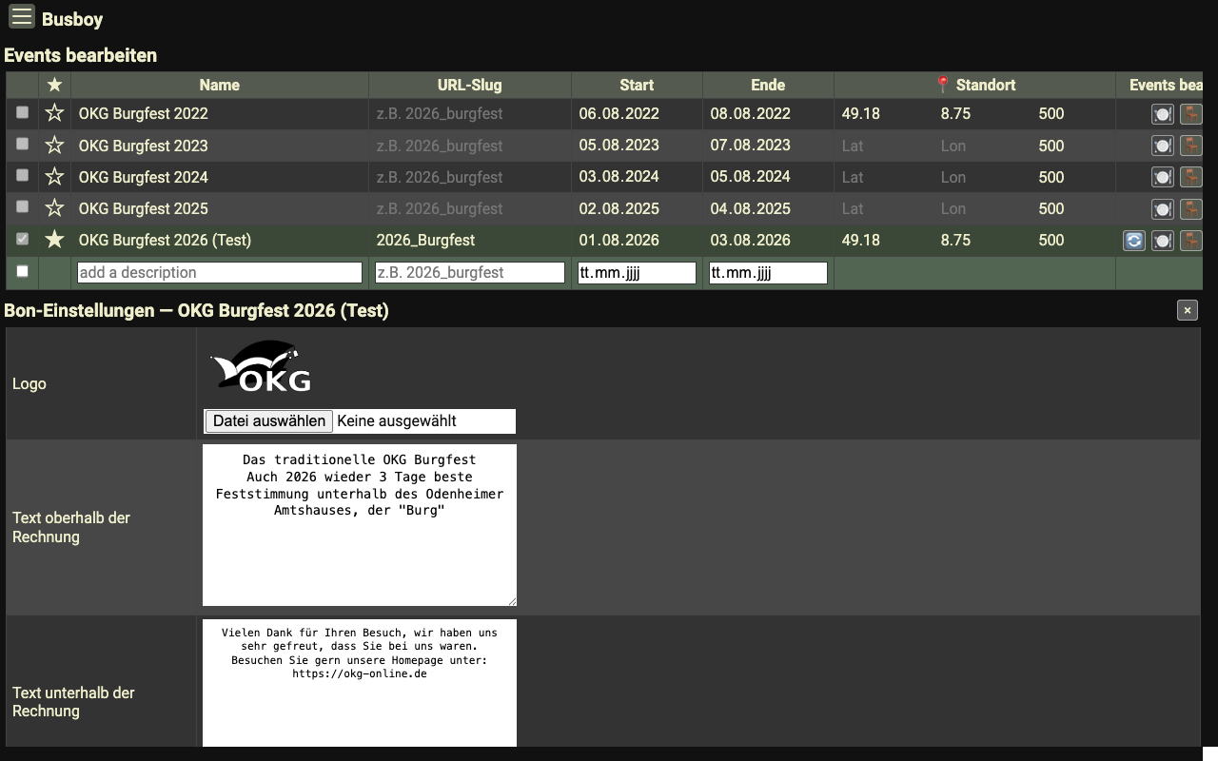
Task: Unstar the OKG Burgfest 2026 (Test) event
Action: (54, 240)
